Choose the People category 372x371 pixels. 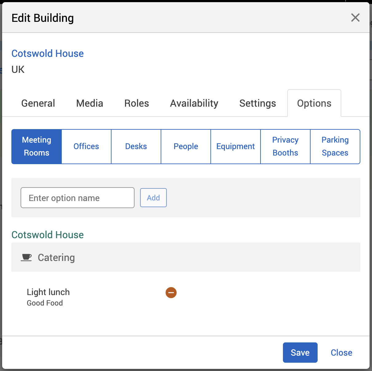click(186, 146)
